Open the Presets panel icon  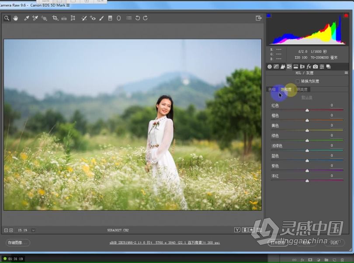tap(322, 66)
